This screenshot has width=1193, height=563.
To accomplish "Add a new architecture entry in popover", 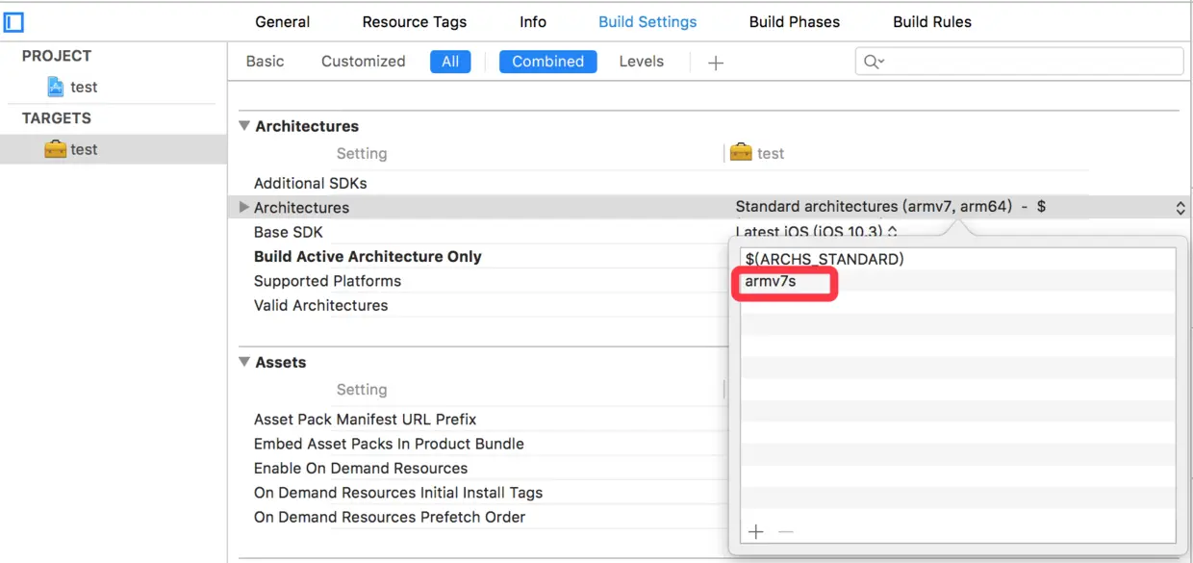I will coord(756,531).
